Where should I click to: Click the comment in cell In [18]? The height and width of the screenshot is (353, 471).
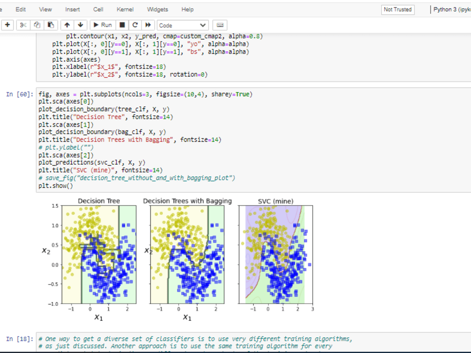[x=195, y=343]
